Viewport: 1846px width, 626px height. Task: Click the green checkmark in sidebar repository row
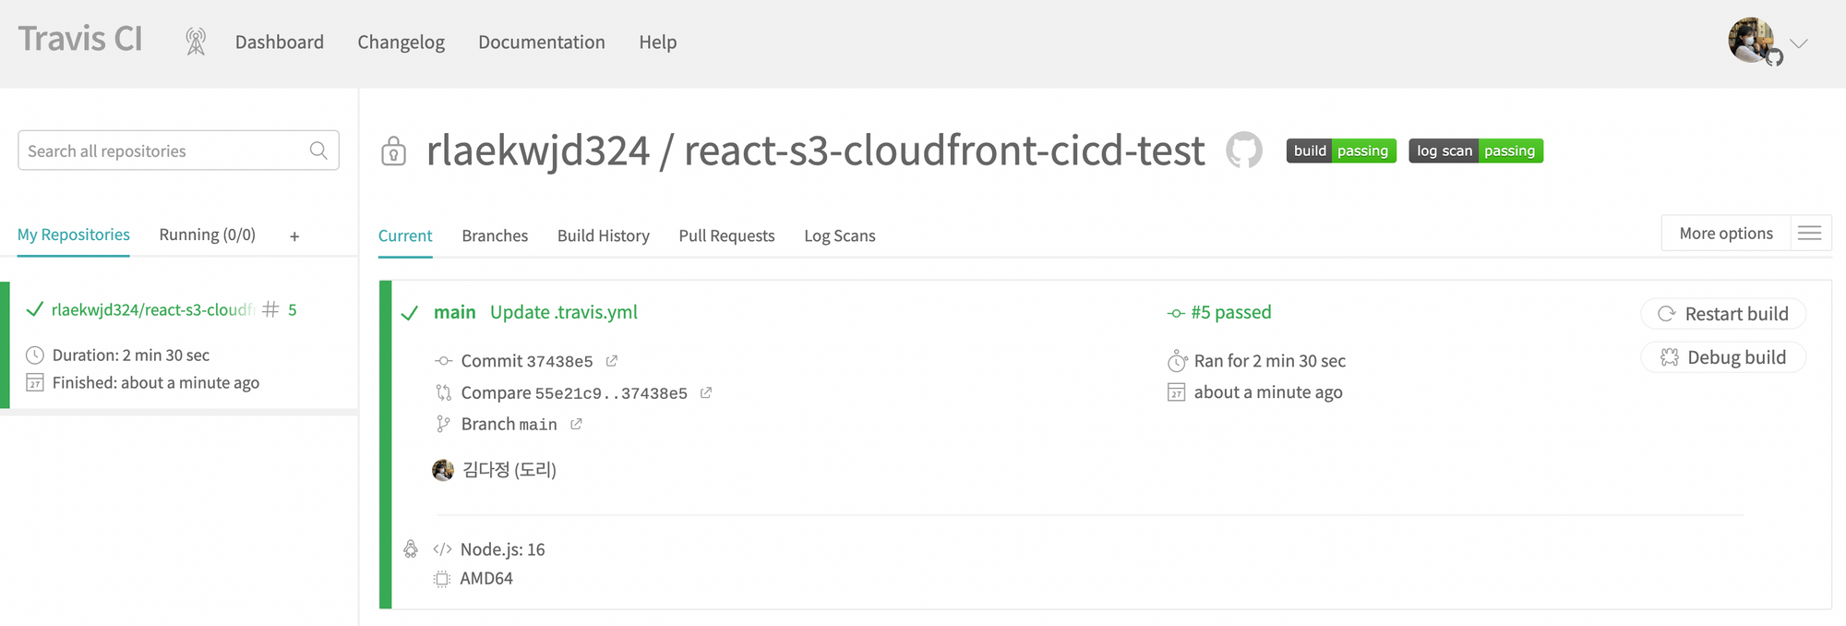point(34,309)
